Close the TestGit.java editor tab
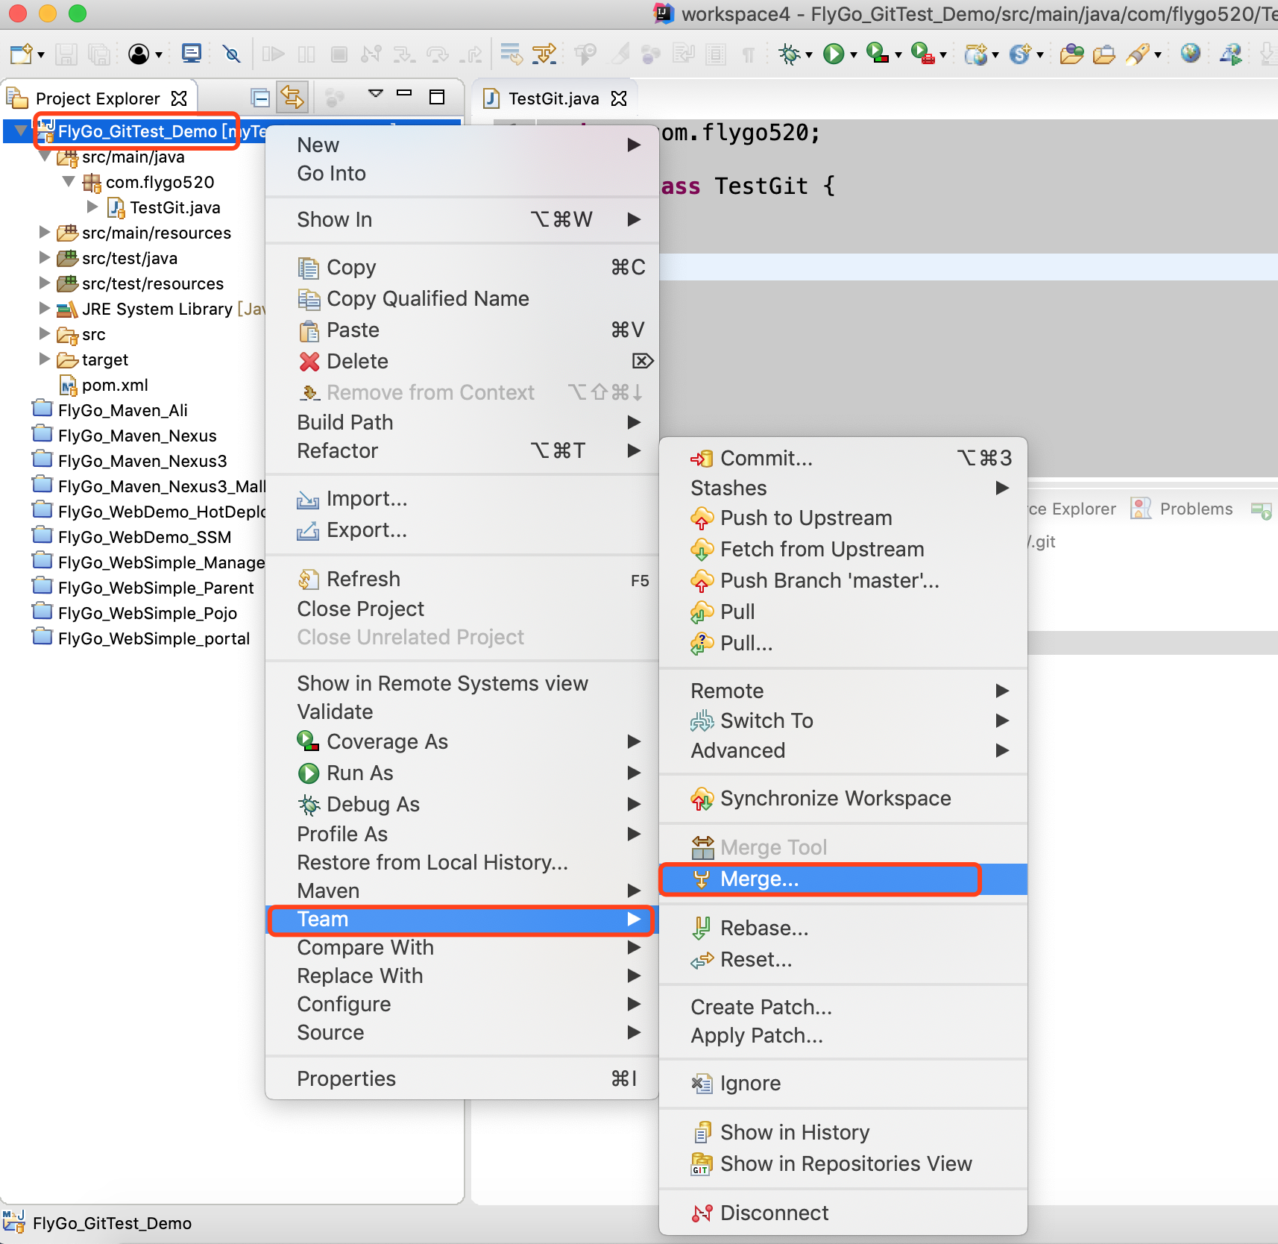The width and height of the screenshot is (1278, 1244). pyautogui.click(x=619, y=98)
